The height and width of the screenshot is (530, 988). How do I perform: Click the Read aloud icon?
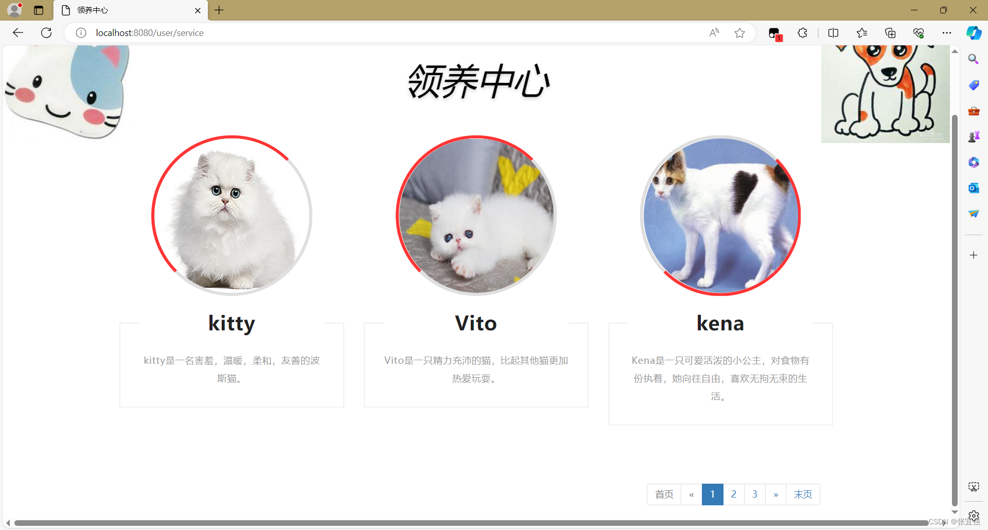(714, 32)
